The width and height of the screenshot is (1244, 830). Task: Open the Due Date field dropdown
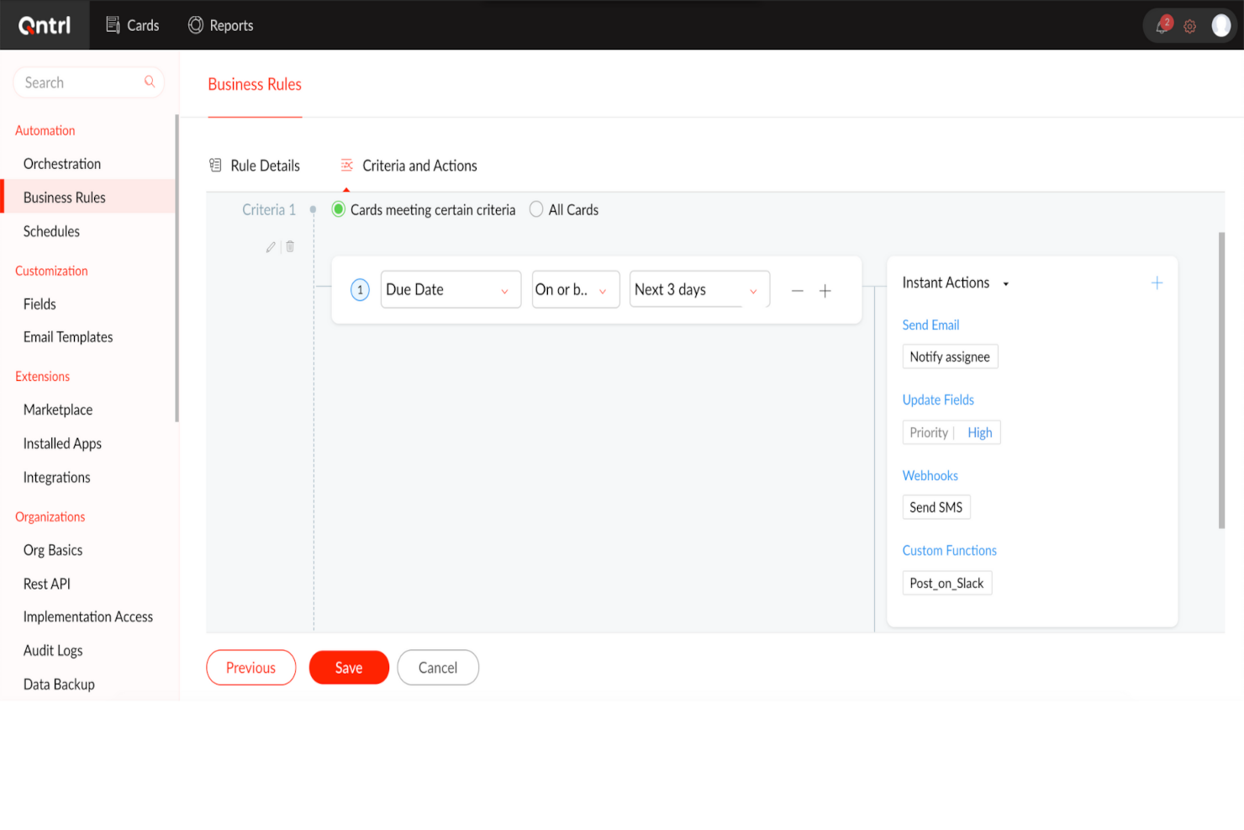(451, 289)
